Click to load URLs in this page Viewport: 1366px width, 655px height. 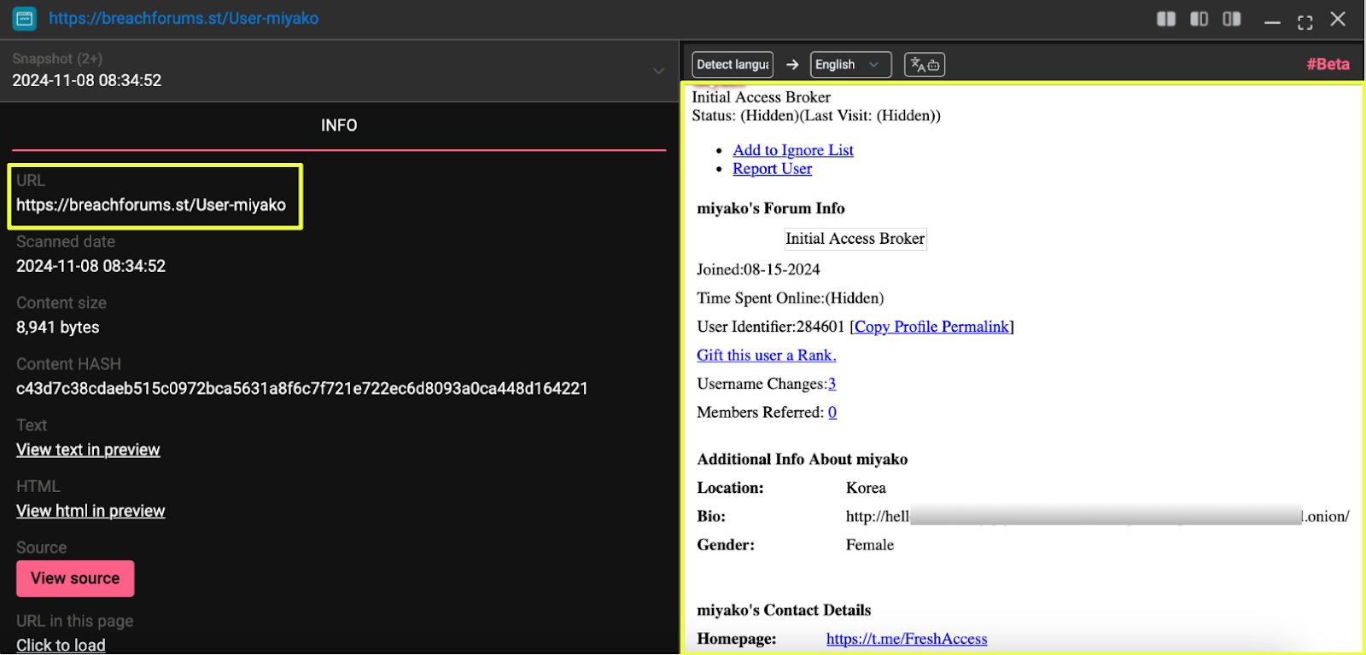[61, 645]
